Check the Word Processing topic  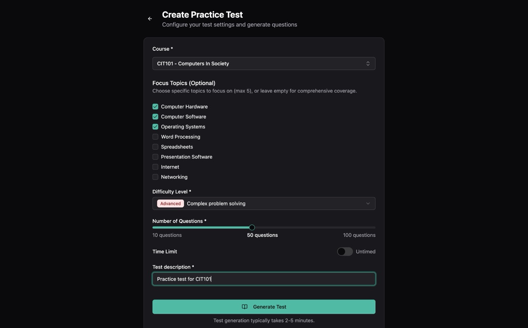pyautogui.click(x=155, y=137)
